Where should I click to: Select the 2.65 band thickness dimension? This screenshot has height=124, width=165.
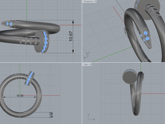(x=51, y=115)
